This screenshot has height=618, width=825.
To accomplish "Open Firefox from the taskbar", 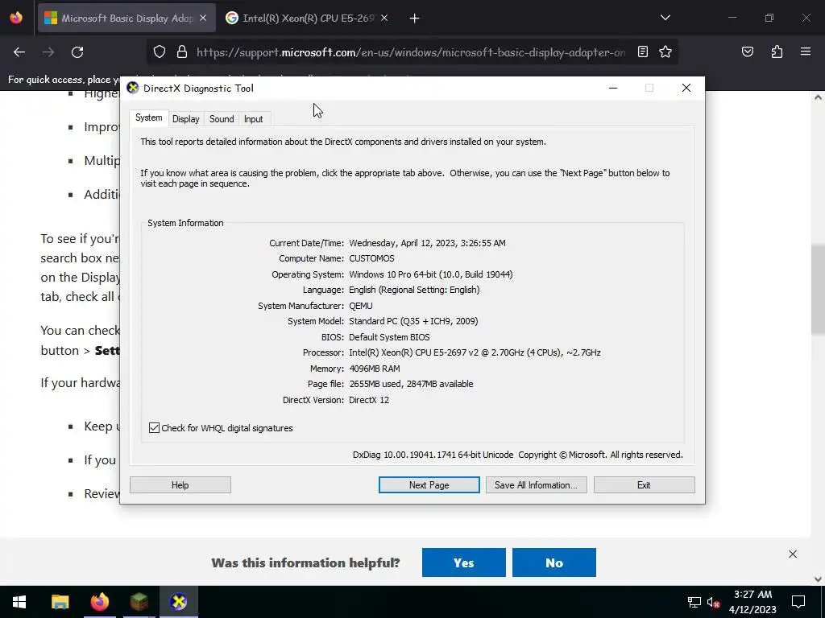I will [x=99, y=602].
